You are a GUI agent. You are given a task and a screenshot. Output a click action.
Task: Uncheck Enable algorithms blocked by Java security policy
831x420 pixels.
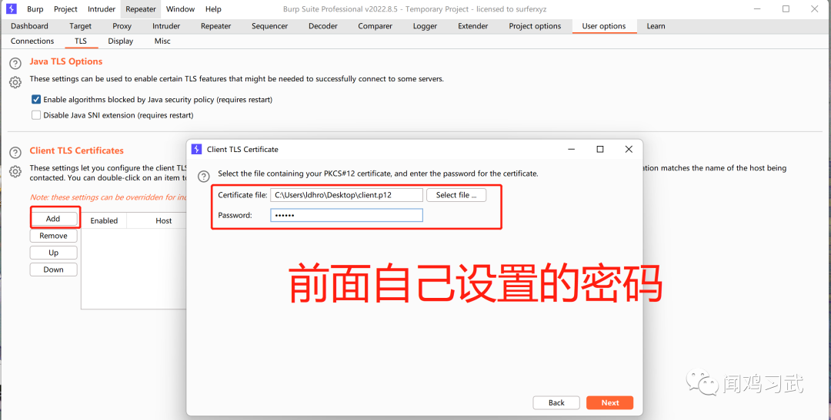tap(36, 100)
